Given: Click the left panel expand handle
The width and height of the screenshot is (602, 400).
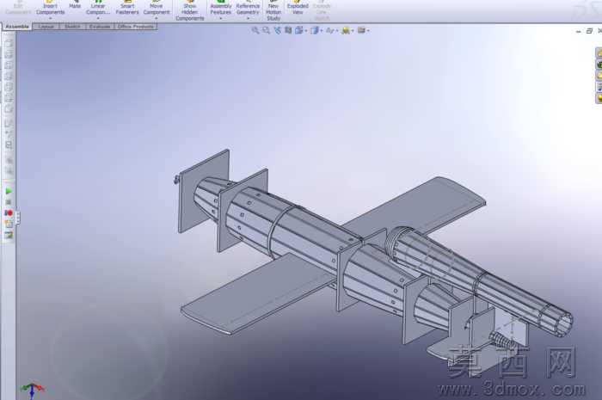Looking at the screenshot, I should (18, 218).
